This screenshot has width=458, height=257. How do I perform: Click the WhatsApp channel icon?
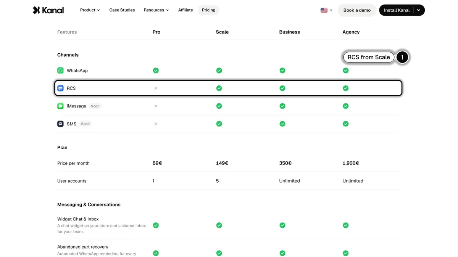point(60,70)
